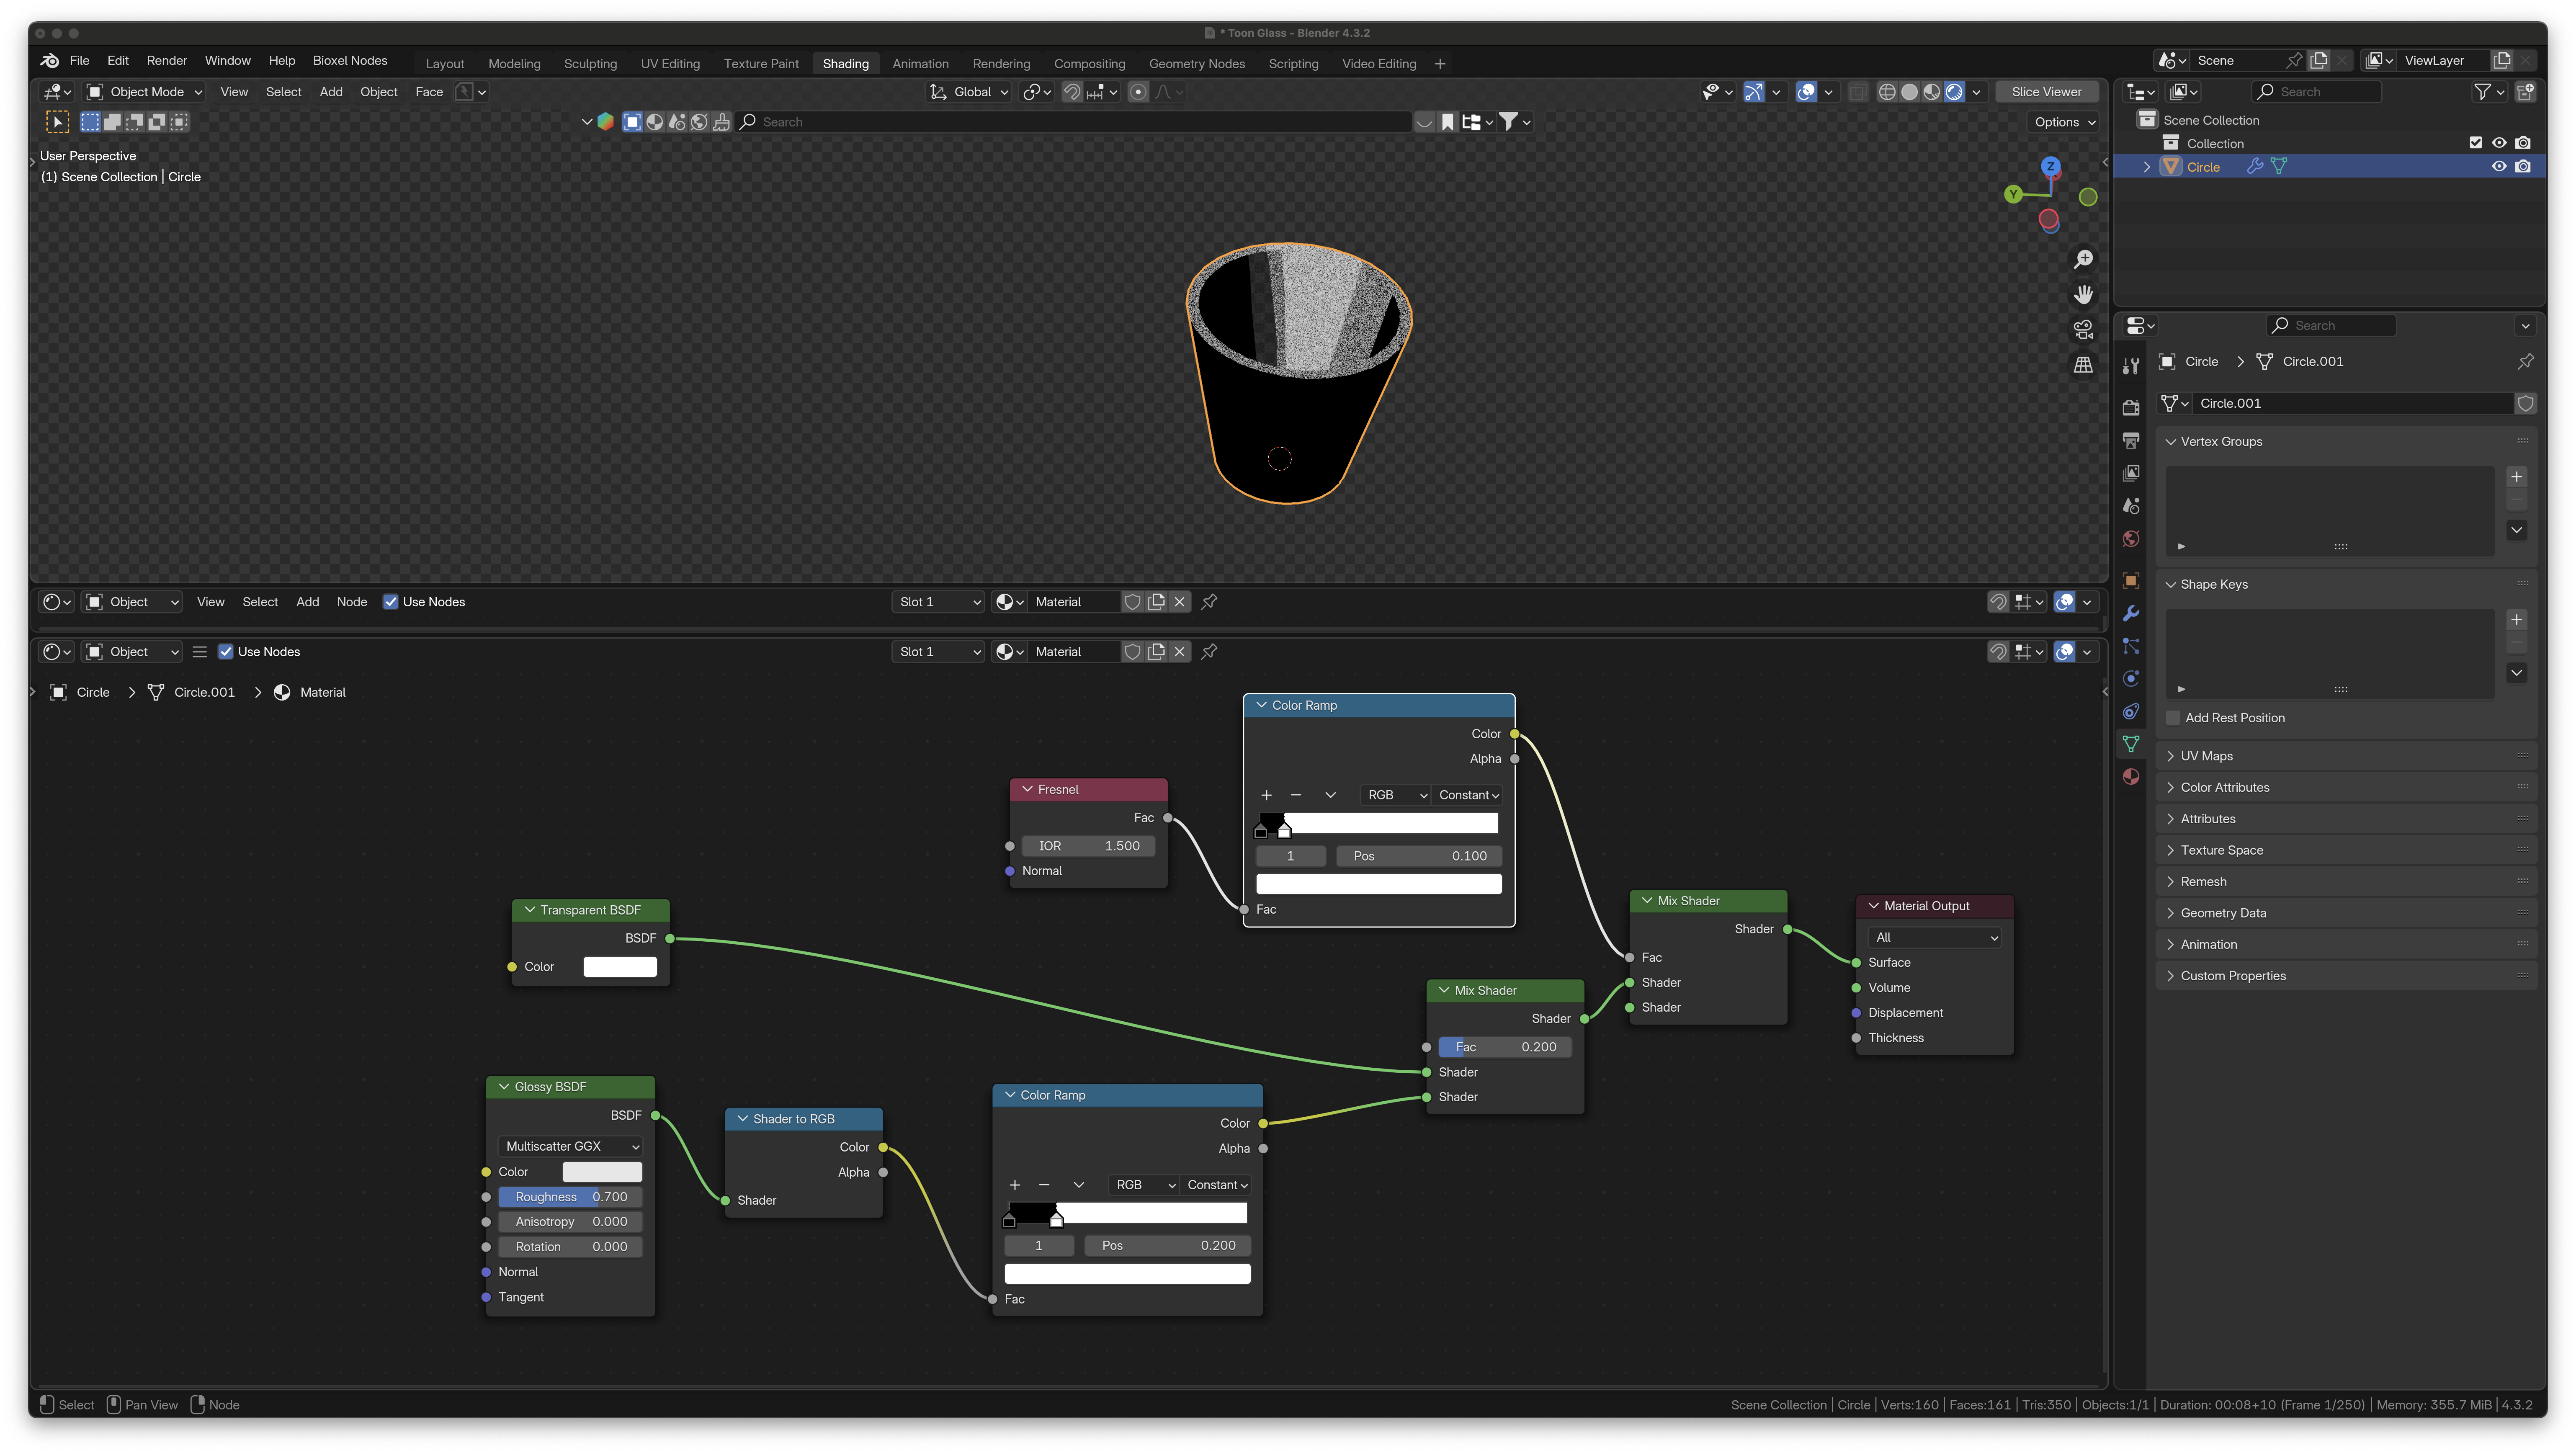Image resolution: width=2576 pixels, height=1453 pixels.
Task: Select wireframe viewport shading icon
Action: [1887, 92]
